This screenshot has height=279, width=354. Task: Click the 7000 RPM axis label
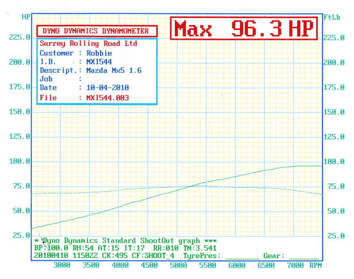click(x=295, y=265)
